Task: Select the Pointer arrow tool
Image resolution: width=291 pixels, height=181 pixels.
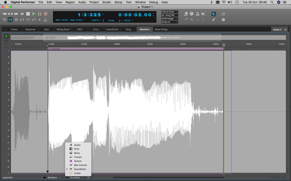Action: pyautogui.click(x=213, y=14)
